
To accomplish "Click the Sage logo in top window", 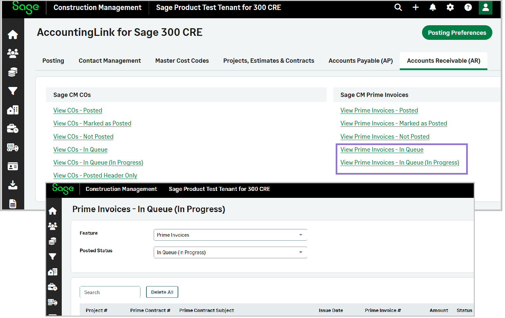I will pyautogui.click(x=26, y=7).
